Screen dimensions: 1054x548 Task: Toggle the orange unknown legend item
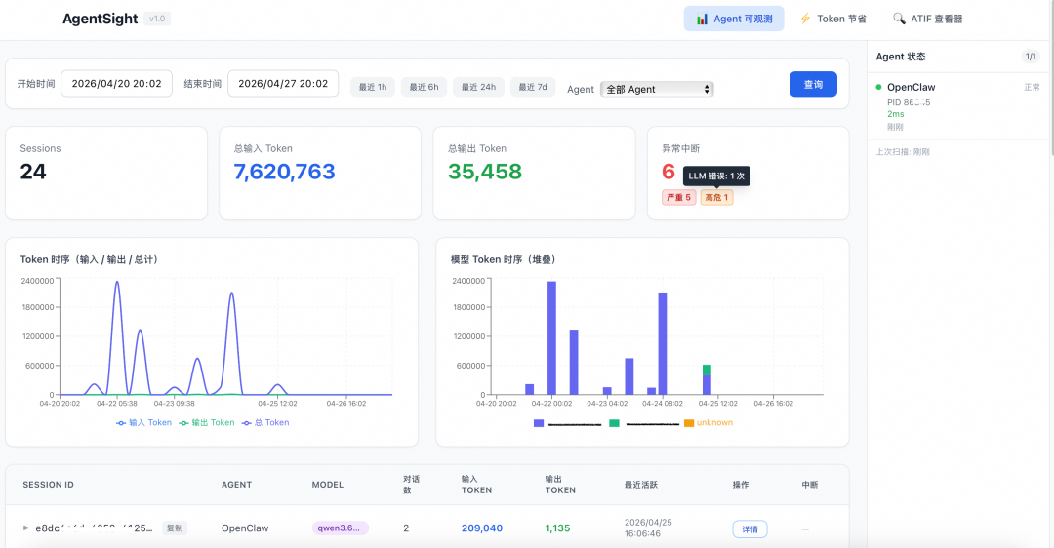click(x=709, y=423)
